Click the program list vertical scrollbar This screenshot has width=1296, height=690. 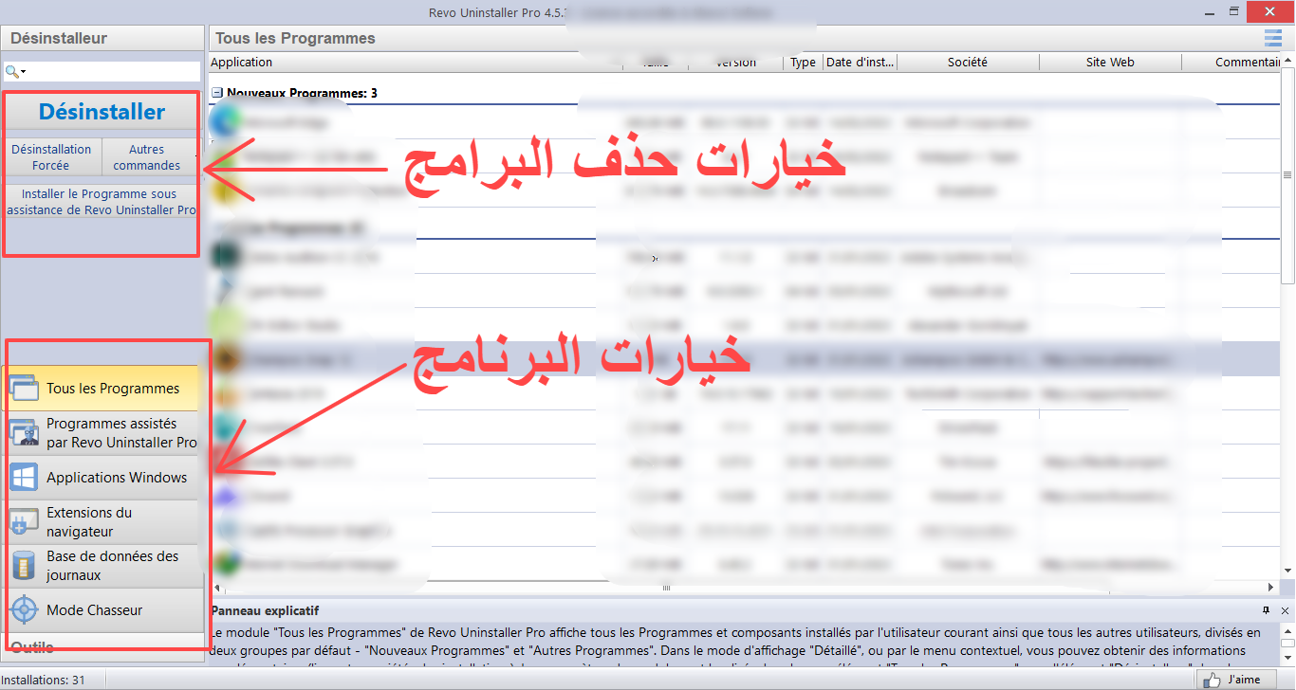pos(1287,176)
